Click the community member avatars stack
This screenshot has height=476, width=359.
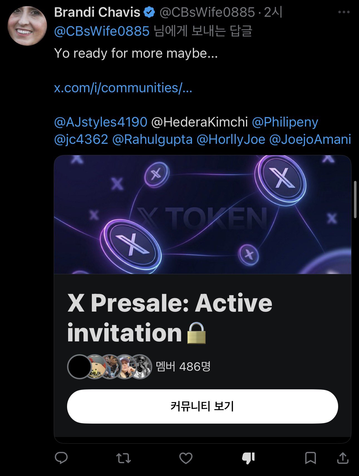click(110, 367)
